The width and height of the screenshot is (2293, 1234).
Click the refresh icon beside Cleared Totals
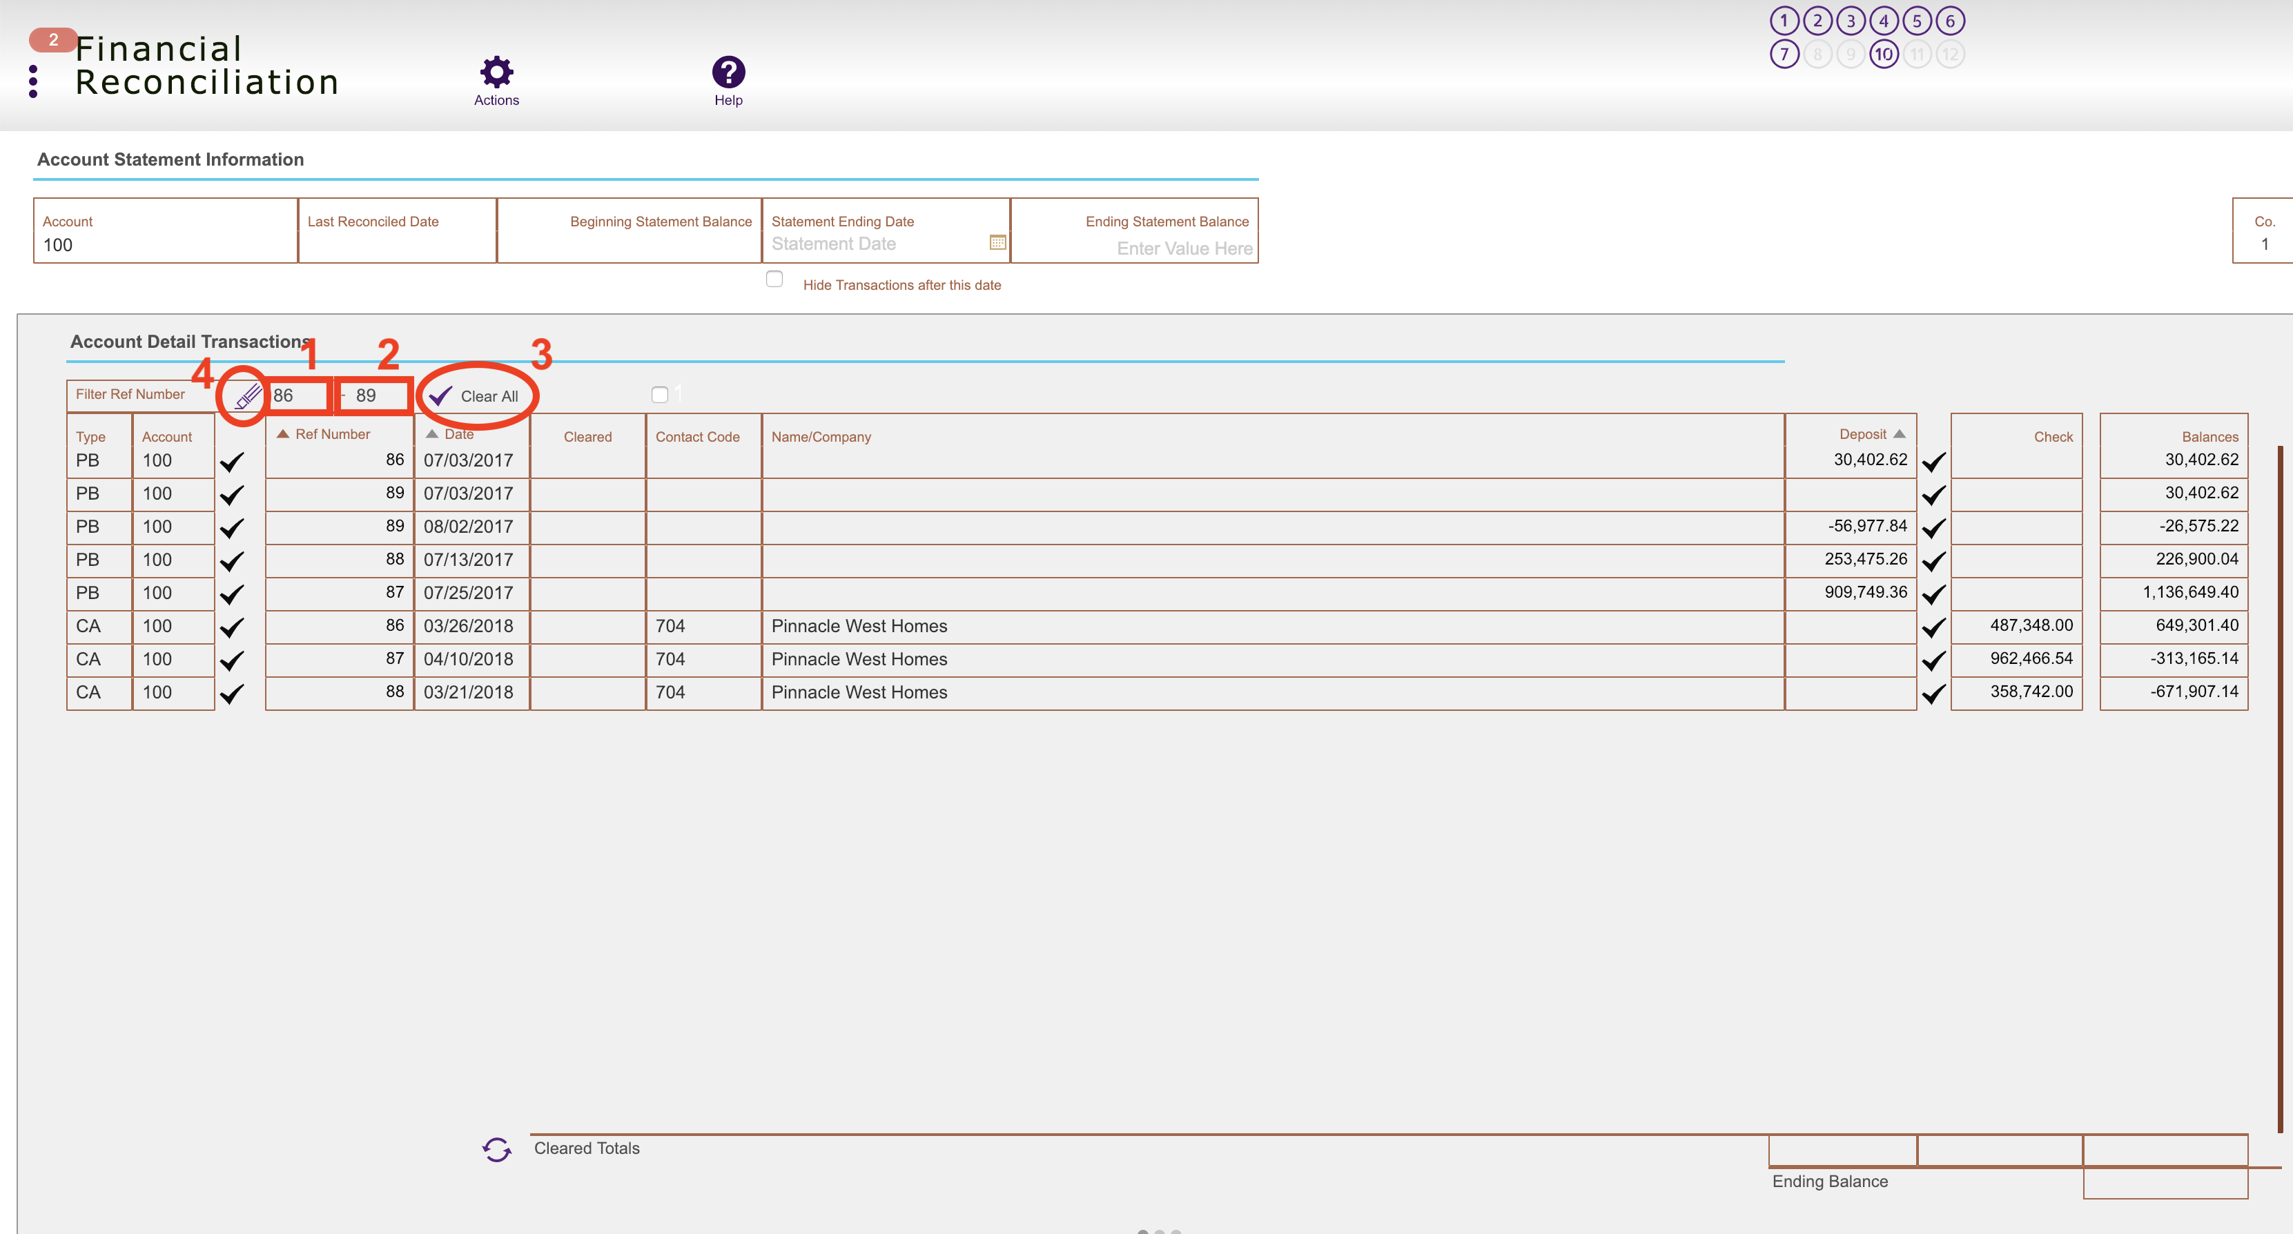coord(496,1149)
